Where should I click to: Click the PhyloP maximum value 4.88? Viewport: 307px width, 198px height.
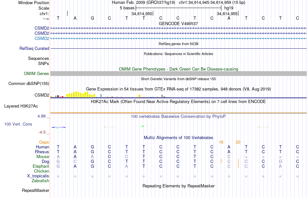point(41,116)
